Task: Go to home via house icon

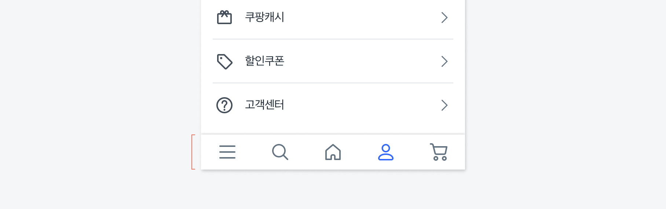Action: (333, 152)
